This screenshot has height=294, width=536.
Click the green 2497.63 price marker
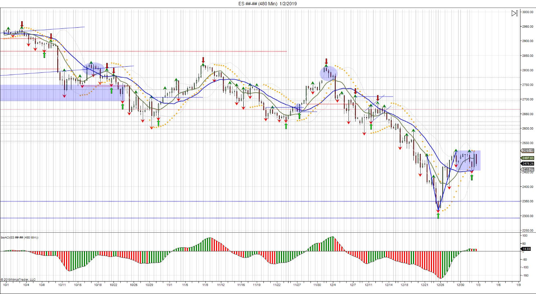click(x=528, y=158)
